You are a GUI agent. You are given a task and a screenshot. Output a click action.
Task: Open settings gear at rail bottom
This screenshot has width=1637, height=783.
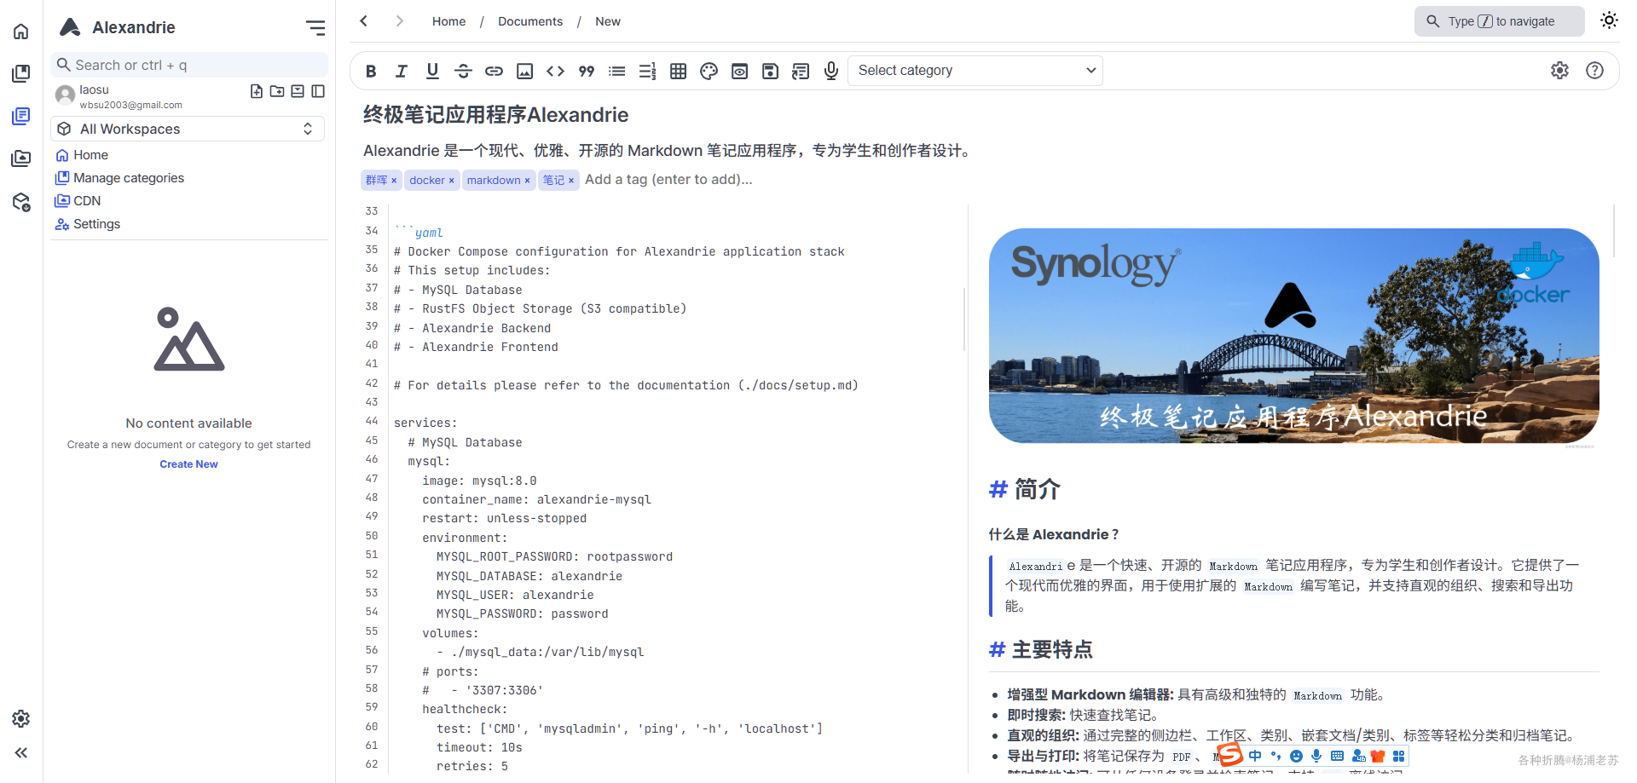tap(21, 719)
